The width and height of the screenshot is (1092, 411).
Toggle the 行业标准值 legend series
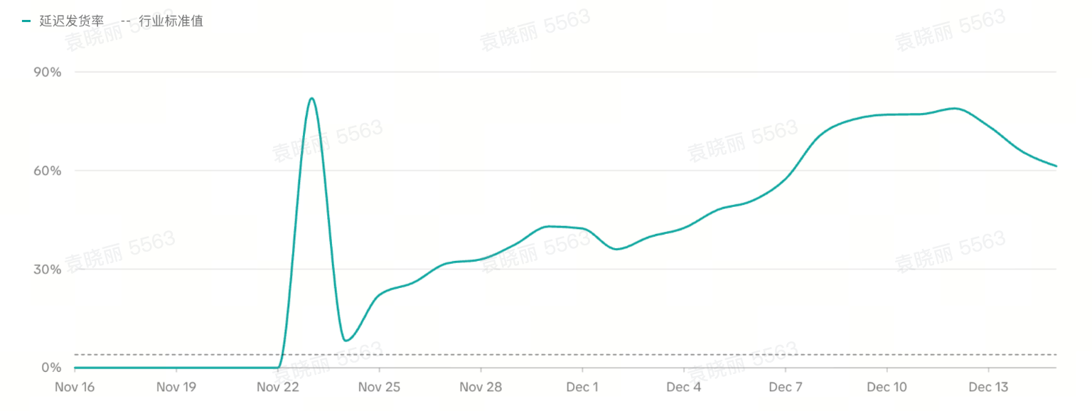point(171,21)
